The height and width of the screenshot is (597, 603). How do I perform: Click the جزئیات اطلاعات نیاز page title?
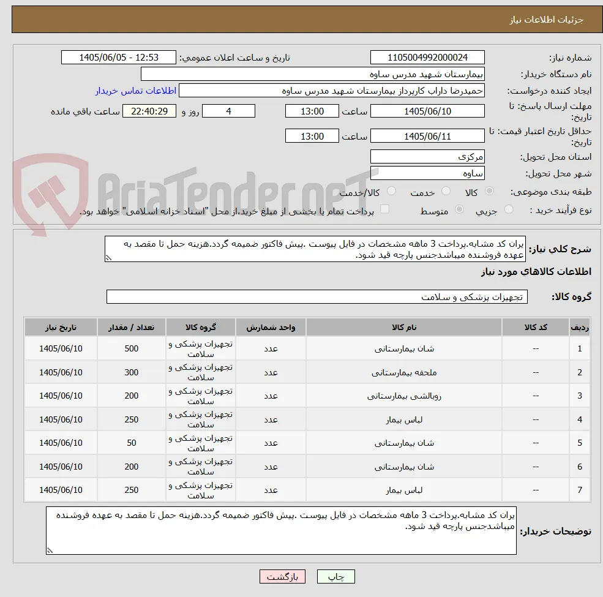(x=547, y=20)
